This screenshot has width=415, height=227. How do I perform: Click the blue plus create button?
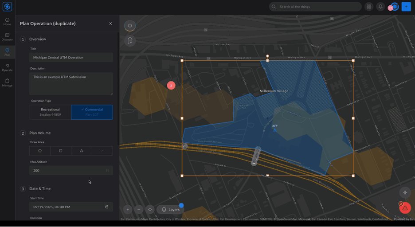pos(406,7)
